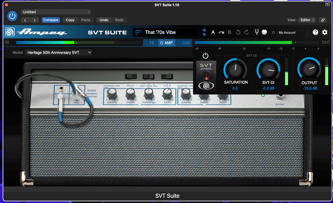
Task: Switch to the FX tab
Action: tap(150, 43)
